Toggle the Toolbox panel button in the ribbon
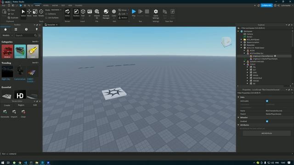Screen dimensions: 294x165 coord(76,13)
